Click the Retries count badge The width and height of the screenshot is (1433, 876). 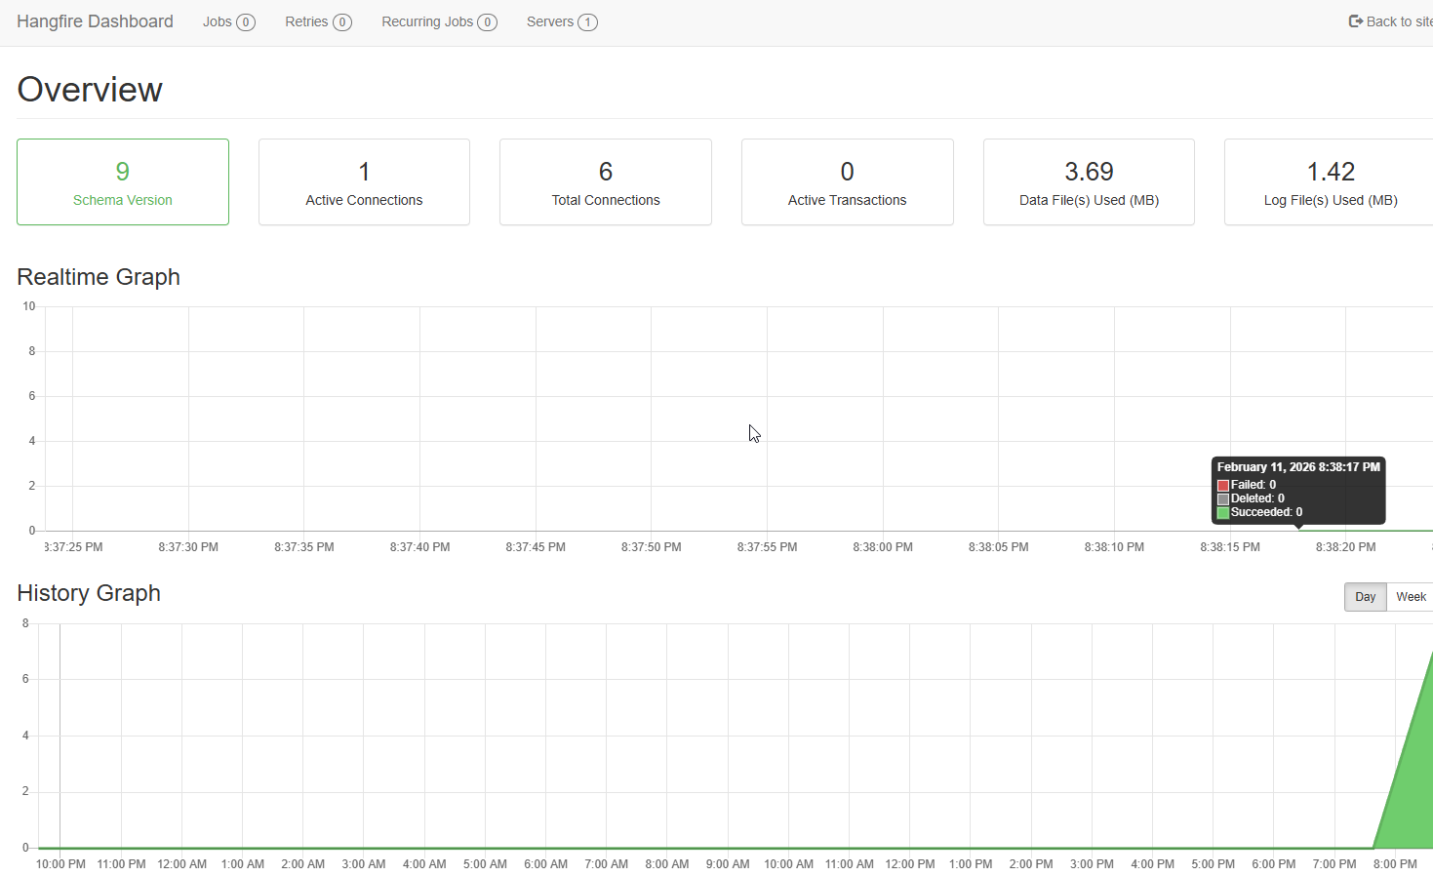pyautogui.click(x=341, y=21)
